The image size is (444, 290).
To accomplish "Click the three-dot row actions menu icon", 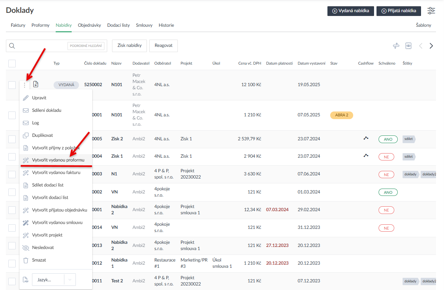I will click(24, 85).
